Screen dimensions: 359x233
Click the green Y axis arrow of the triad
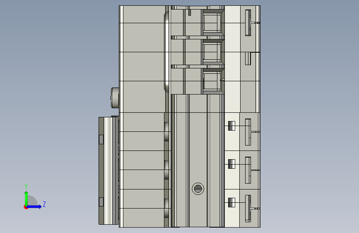point(26,198)
